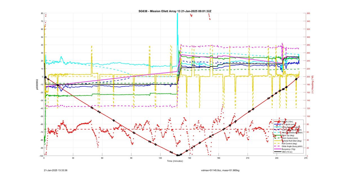Click right heading axis tick label "100"
The width and height of the screenshot is (338, 175).
tap(308, 116)
